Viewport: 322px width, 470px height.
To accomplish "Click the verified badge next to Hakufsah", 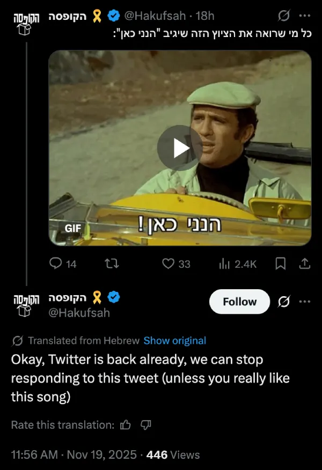I will pyautogui.click(x=113, y=16).
